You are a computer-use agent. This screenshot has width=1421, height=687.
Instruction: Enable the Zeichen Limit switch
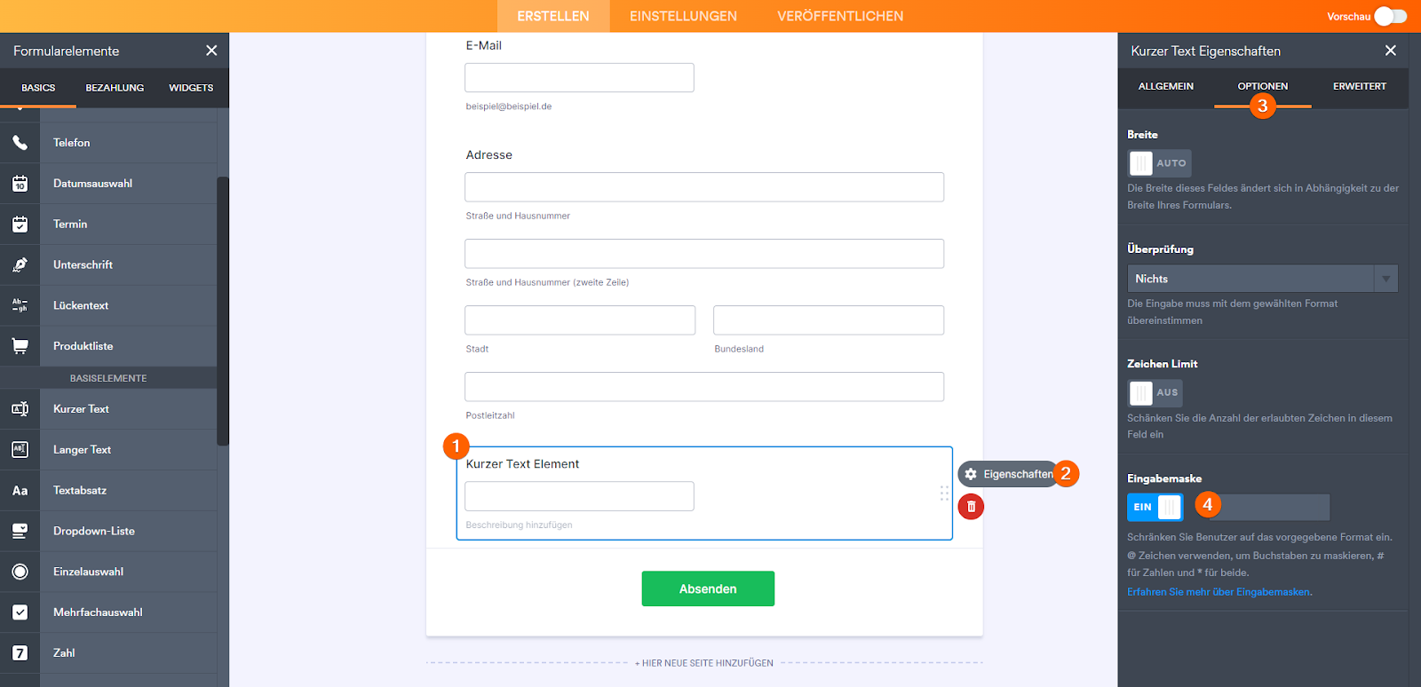click(x=1155, y=392)
